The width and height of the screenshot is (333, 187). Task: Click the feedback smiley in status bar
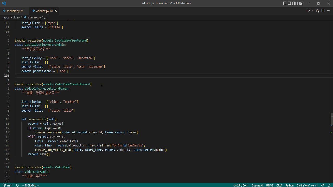pyautogui.click(x=322, y=185)
